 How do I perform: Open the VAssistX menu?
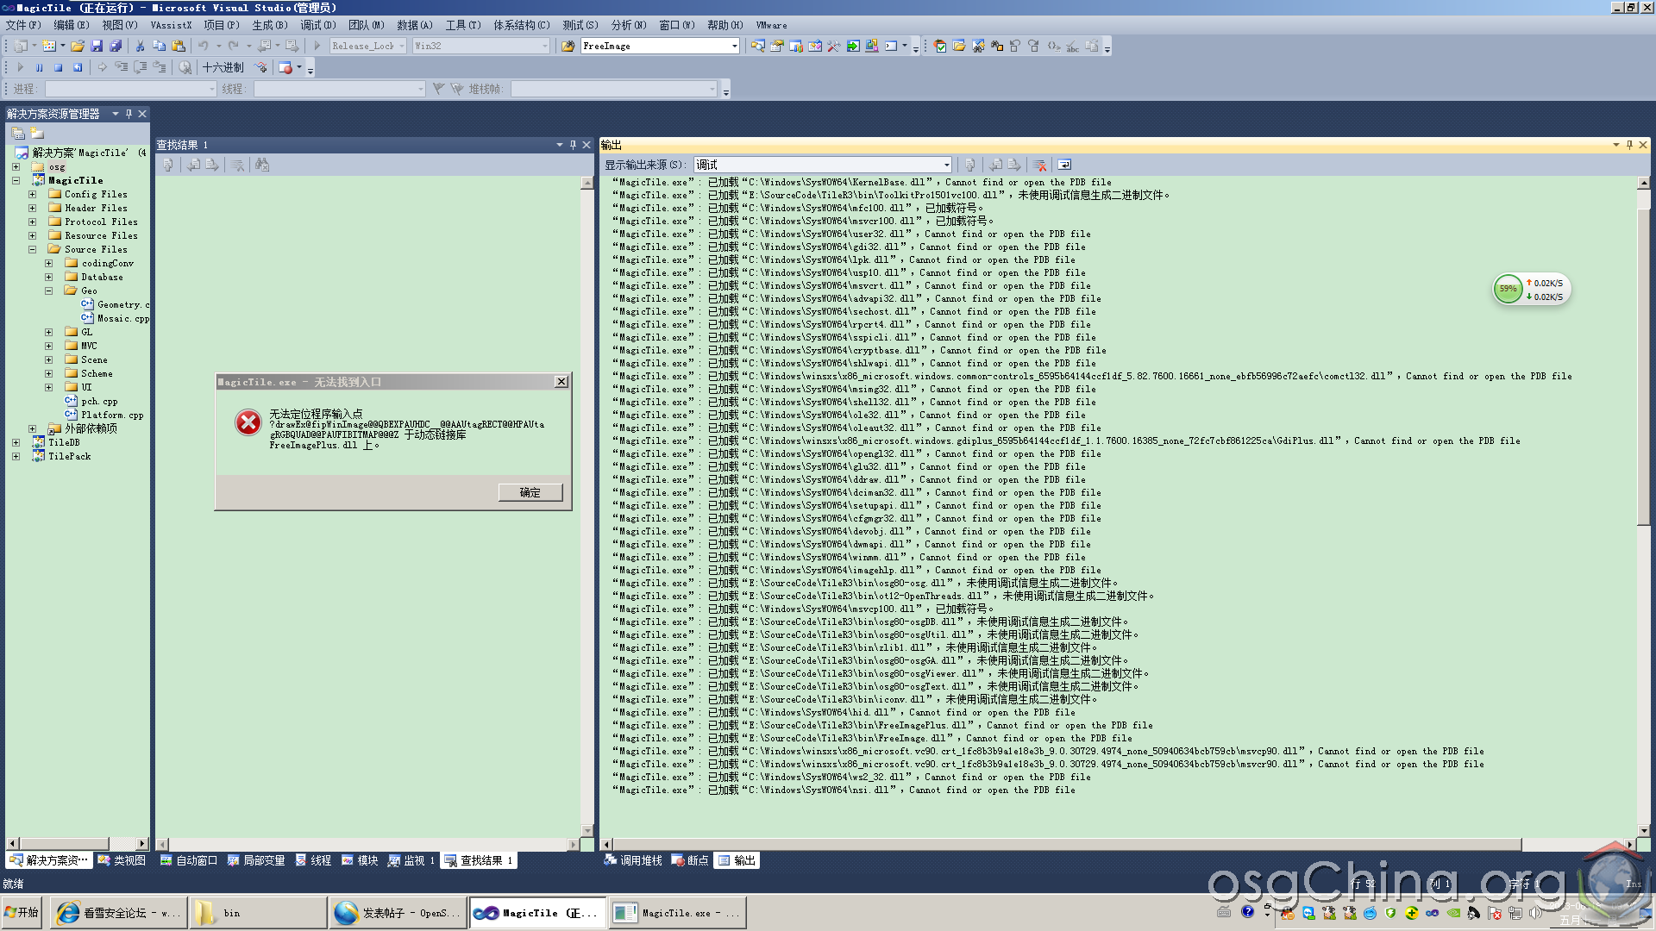(171, 25)
